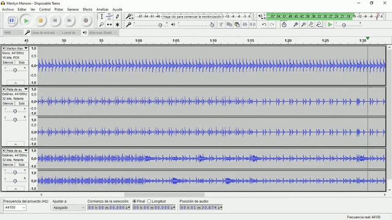Collapse the Marilyn Man track with bottom arrow

(15, 82)
